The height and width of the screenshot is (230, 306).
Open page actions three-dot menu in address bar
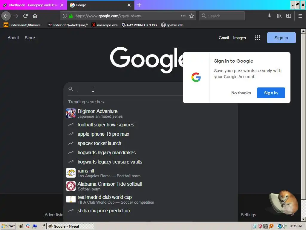[183, 16]
